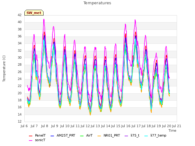195x146 pixels.
Task: Click the Jul 11 x-axis label
Action: point(75,126)
